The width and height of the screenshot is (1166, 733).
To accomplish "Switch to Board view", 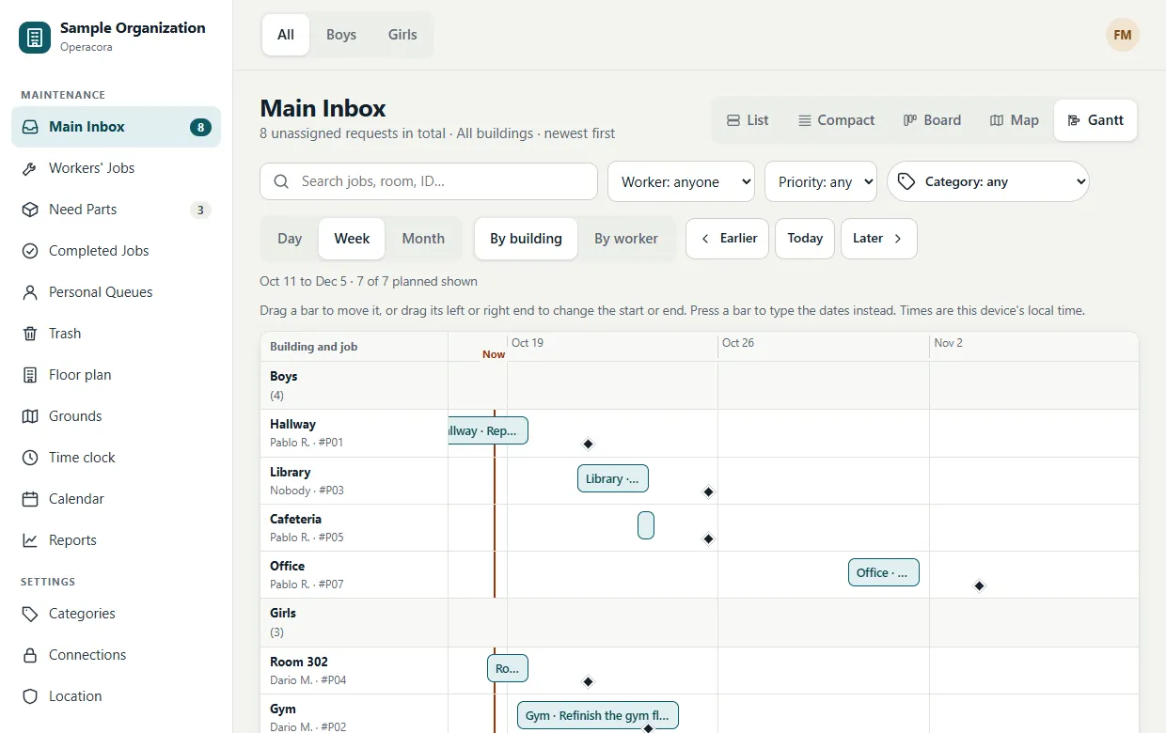I will (x=932, y=120).
